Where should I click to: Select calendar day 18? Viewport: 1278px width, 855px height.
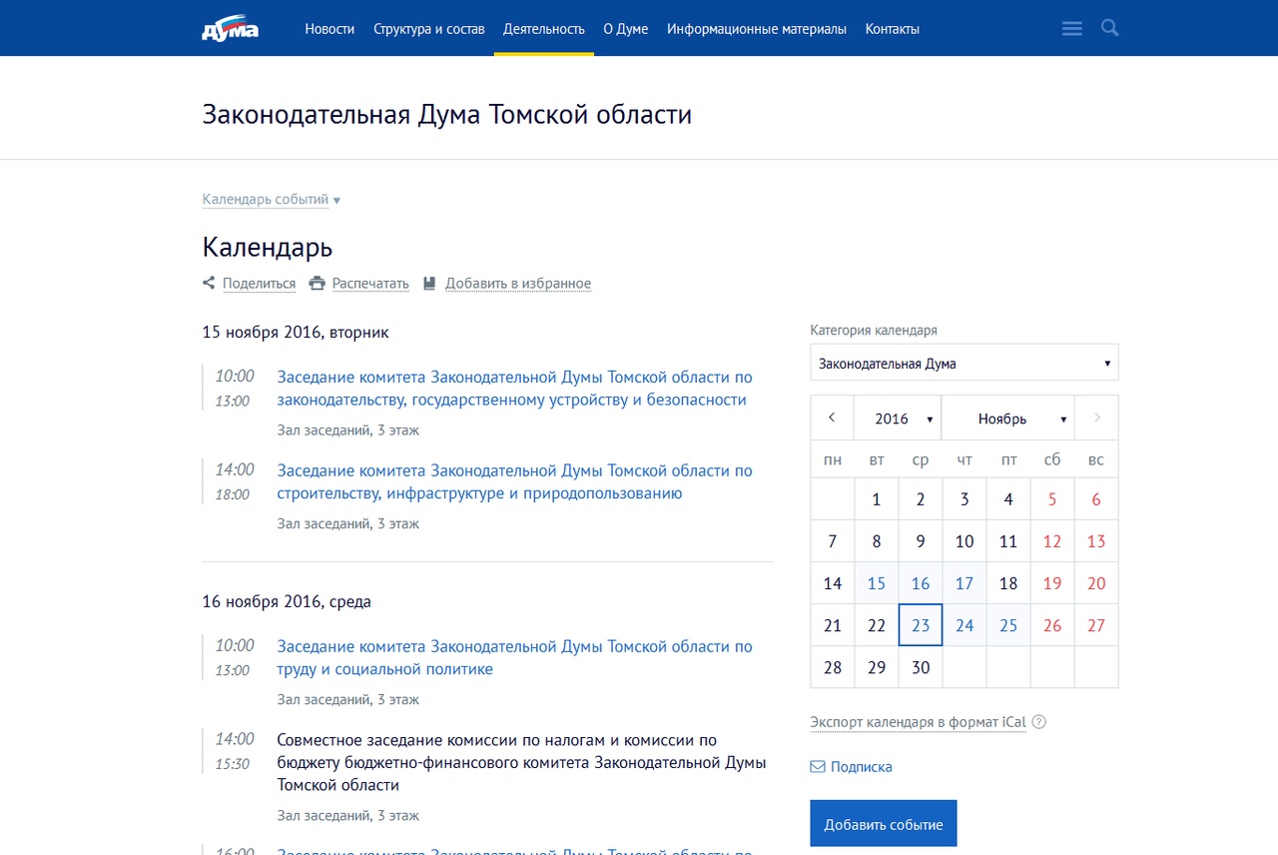(x=1008, y=583)
